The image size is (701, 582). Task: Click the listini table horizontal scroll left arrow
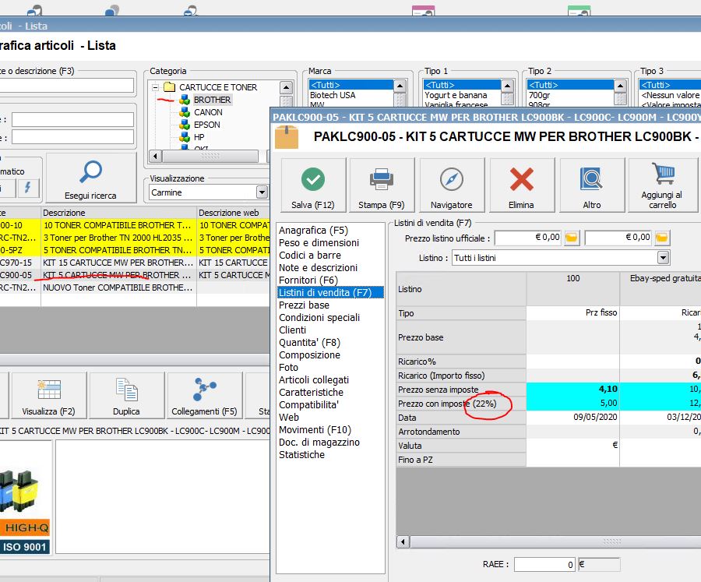click(403, 541)
